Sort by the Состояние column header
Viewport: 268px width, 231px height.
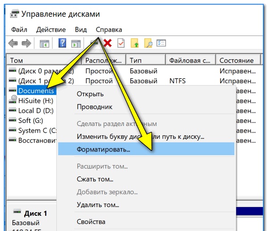click(238, 60)
